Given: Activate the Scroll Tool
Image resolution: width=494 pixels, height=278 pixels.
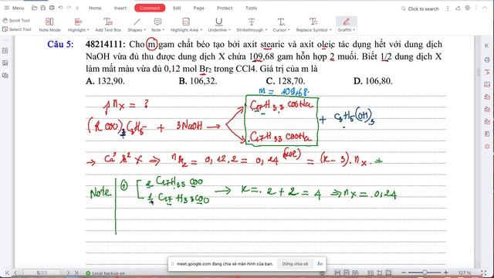Looking at the screenshot, I should pyautogui.click(x=16, y=21).
